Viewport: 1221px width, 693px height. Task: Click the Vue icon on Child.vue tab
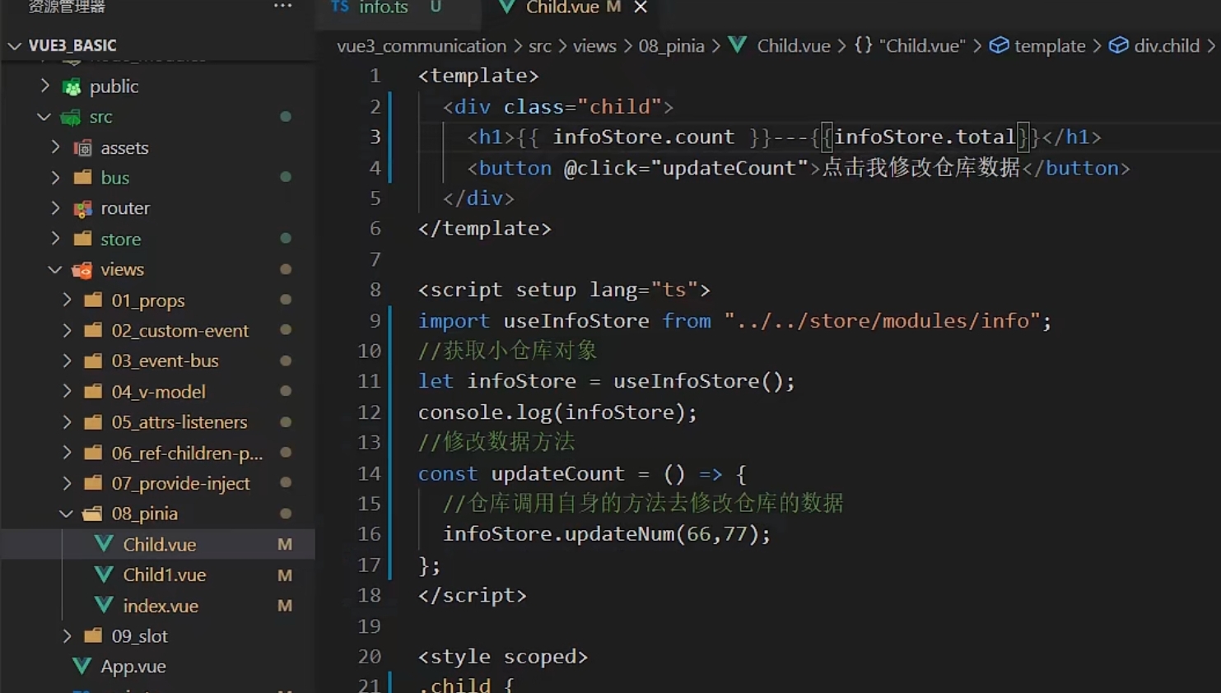click(x=507, y=7)
